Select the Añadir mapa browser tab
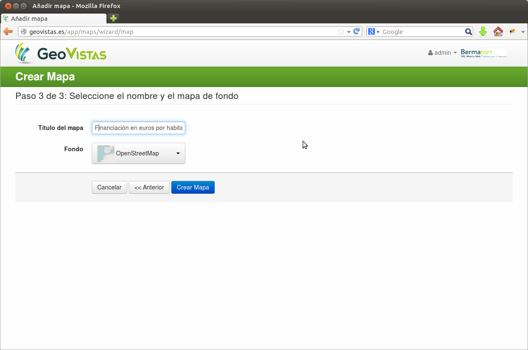 coord(54,19)
